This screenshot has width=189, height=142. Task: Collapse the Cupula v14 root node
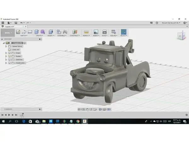pyautogui.click(x=4, y=43)
